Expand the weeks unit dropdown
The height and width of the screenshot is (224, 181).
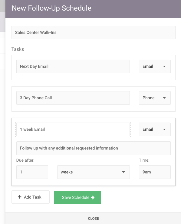coord(94,172)
